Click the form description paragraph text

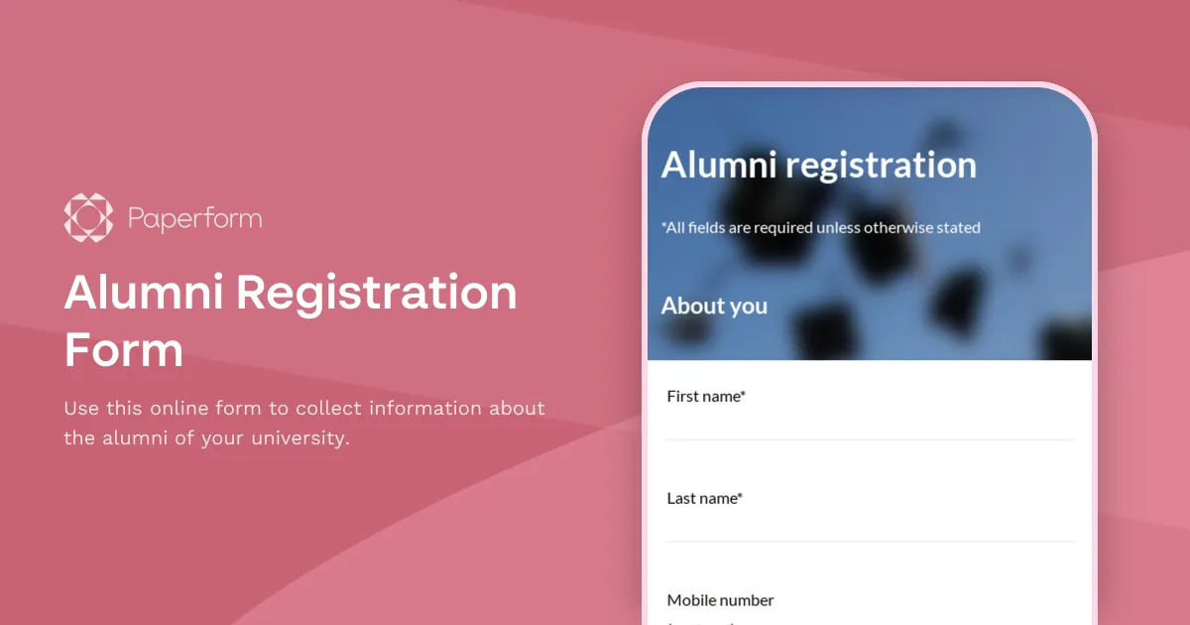tap(303, 423)
